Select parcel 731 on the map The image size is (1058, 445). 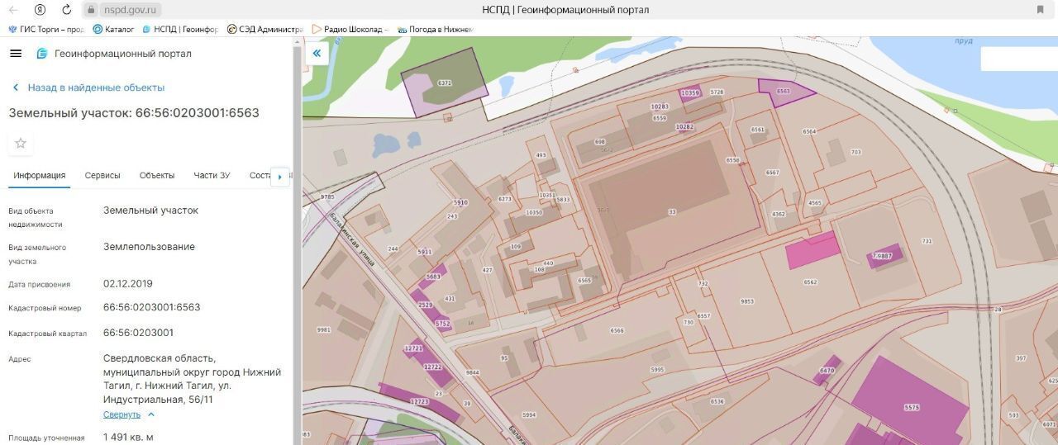(x=927, y=241)
